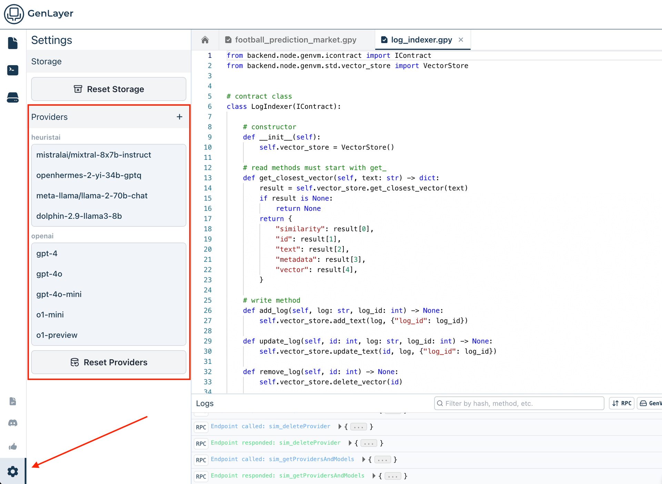Add a new provider with plus icon
Image resolution: width=662 pixels, height=484 pixels.
pos(179,117)
